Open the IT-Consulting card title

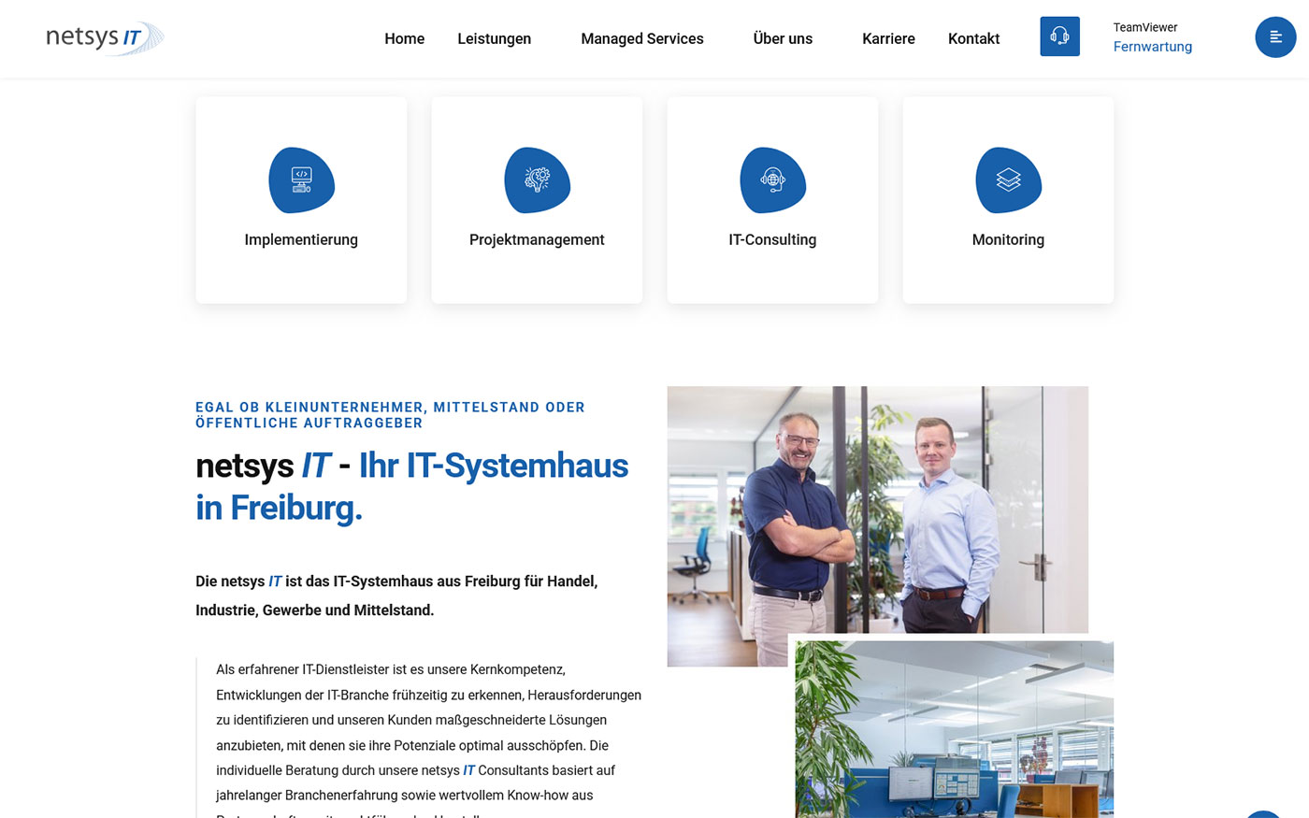(772, 239)
